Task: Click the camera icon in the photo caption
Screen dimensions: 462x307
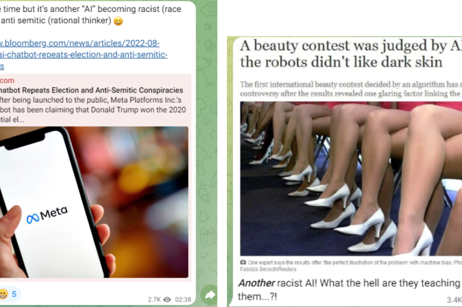Action: coord(243,262)
